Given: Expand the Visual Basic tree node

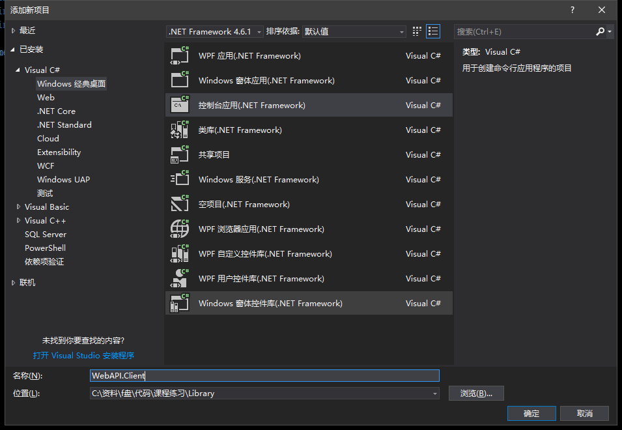Looking at the screenshot, I should [x=18, y=207].
